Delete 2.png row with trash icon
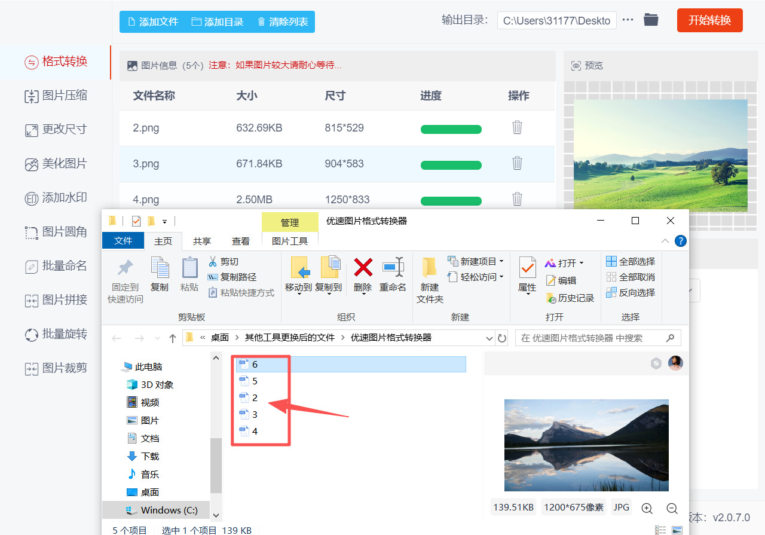 coord(518,128)
